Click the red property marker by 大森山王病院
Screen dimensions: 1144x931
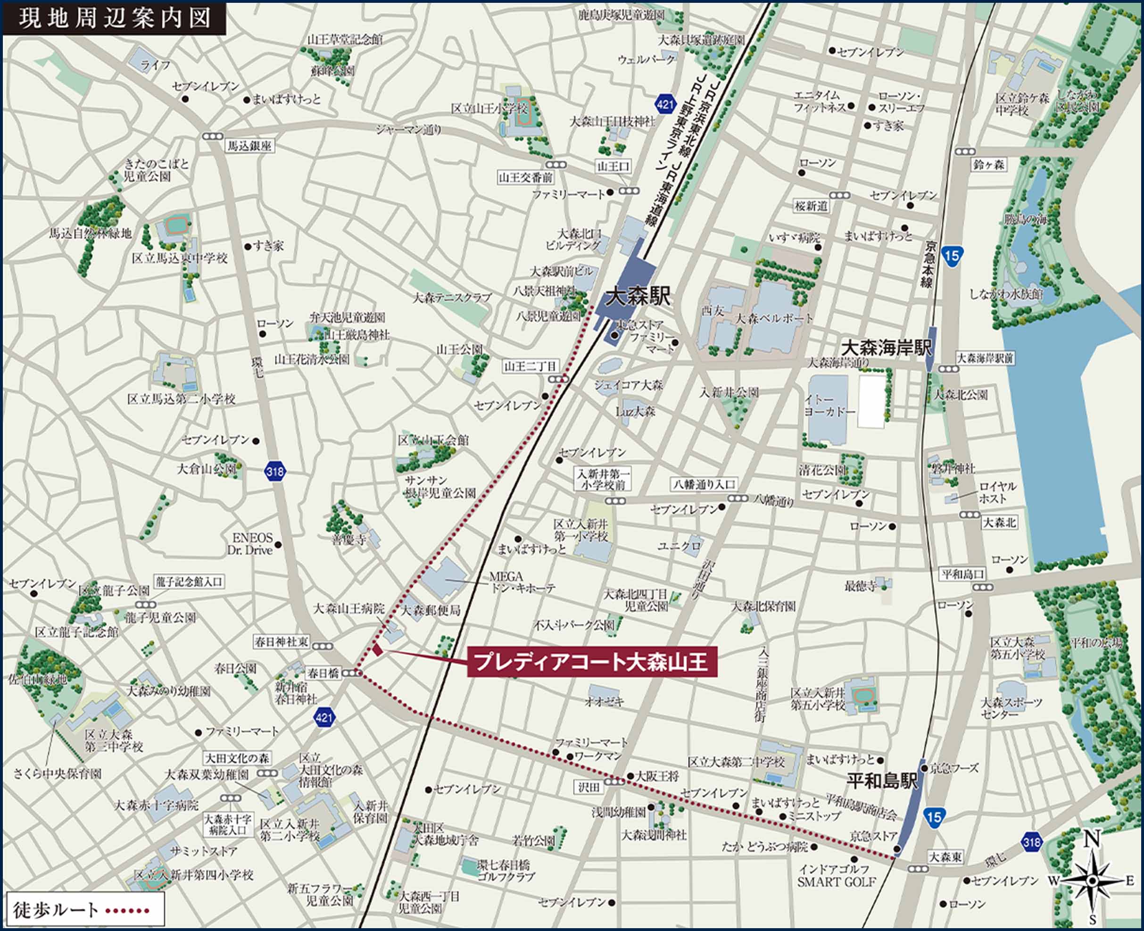[377, 651]
